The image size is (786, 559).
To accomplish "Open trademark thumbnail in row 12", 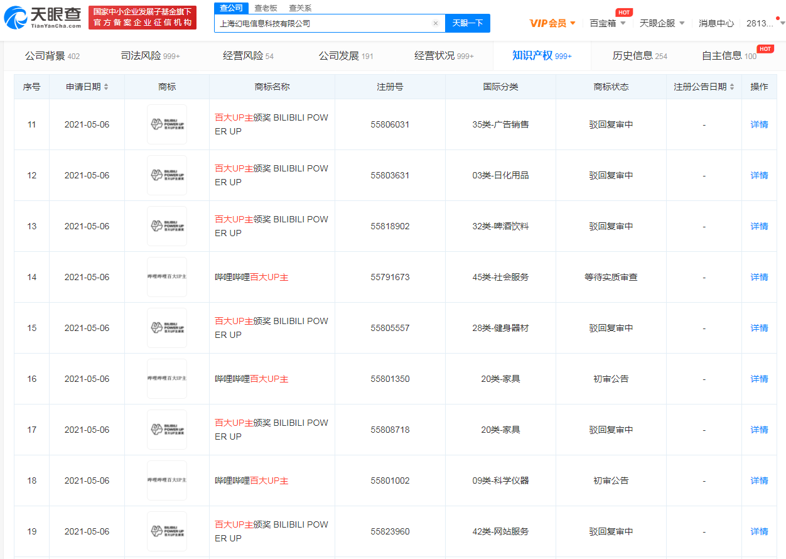I will 167,175.
